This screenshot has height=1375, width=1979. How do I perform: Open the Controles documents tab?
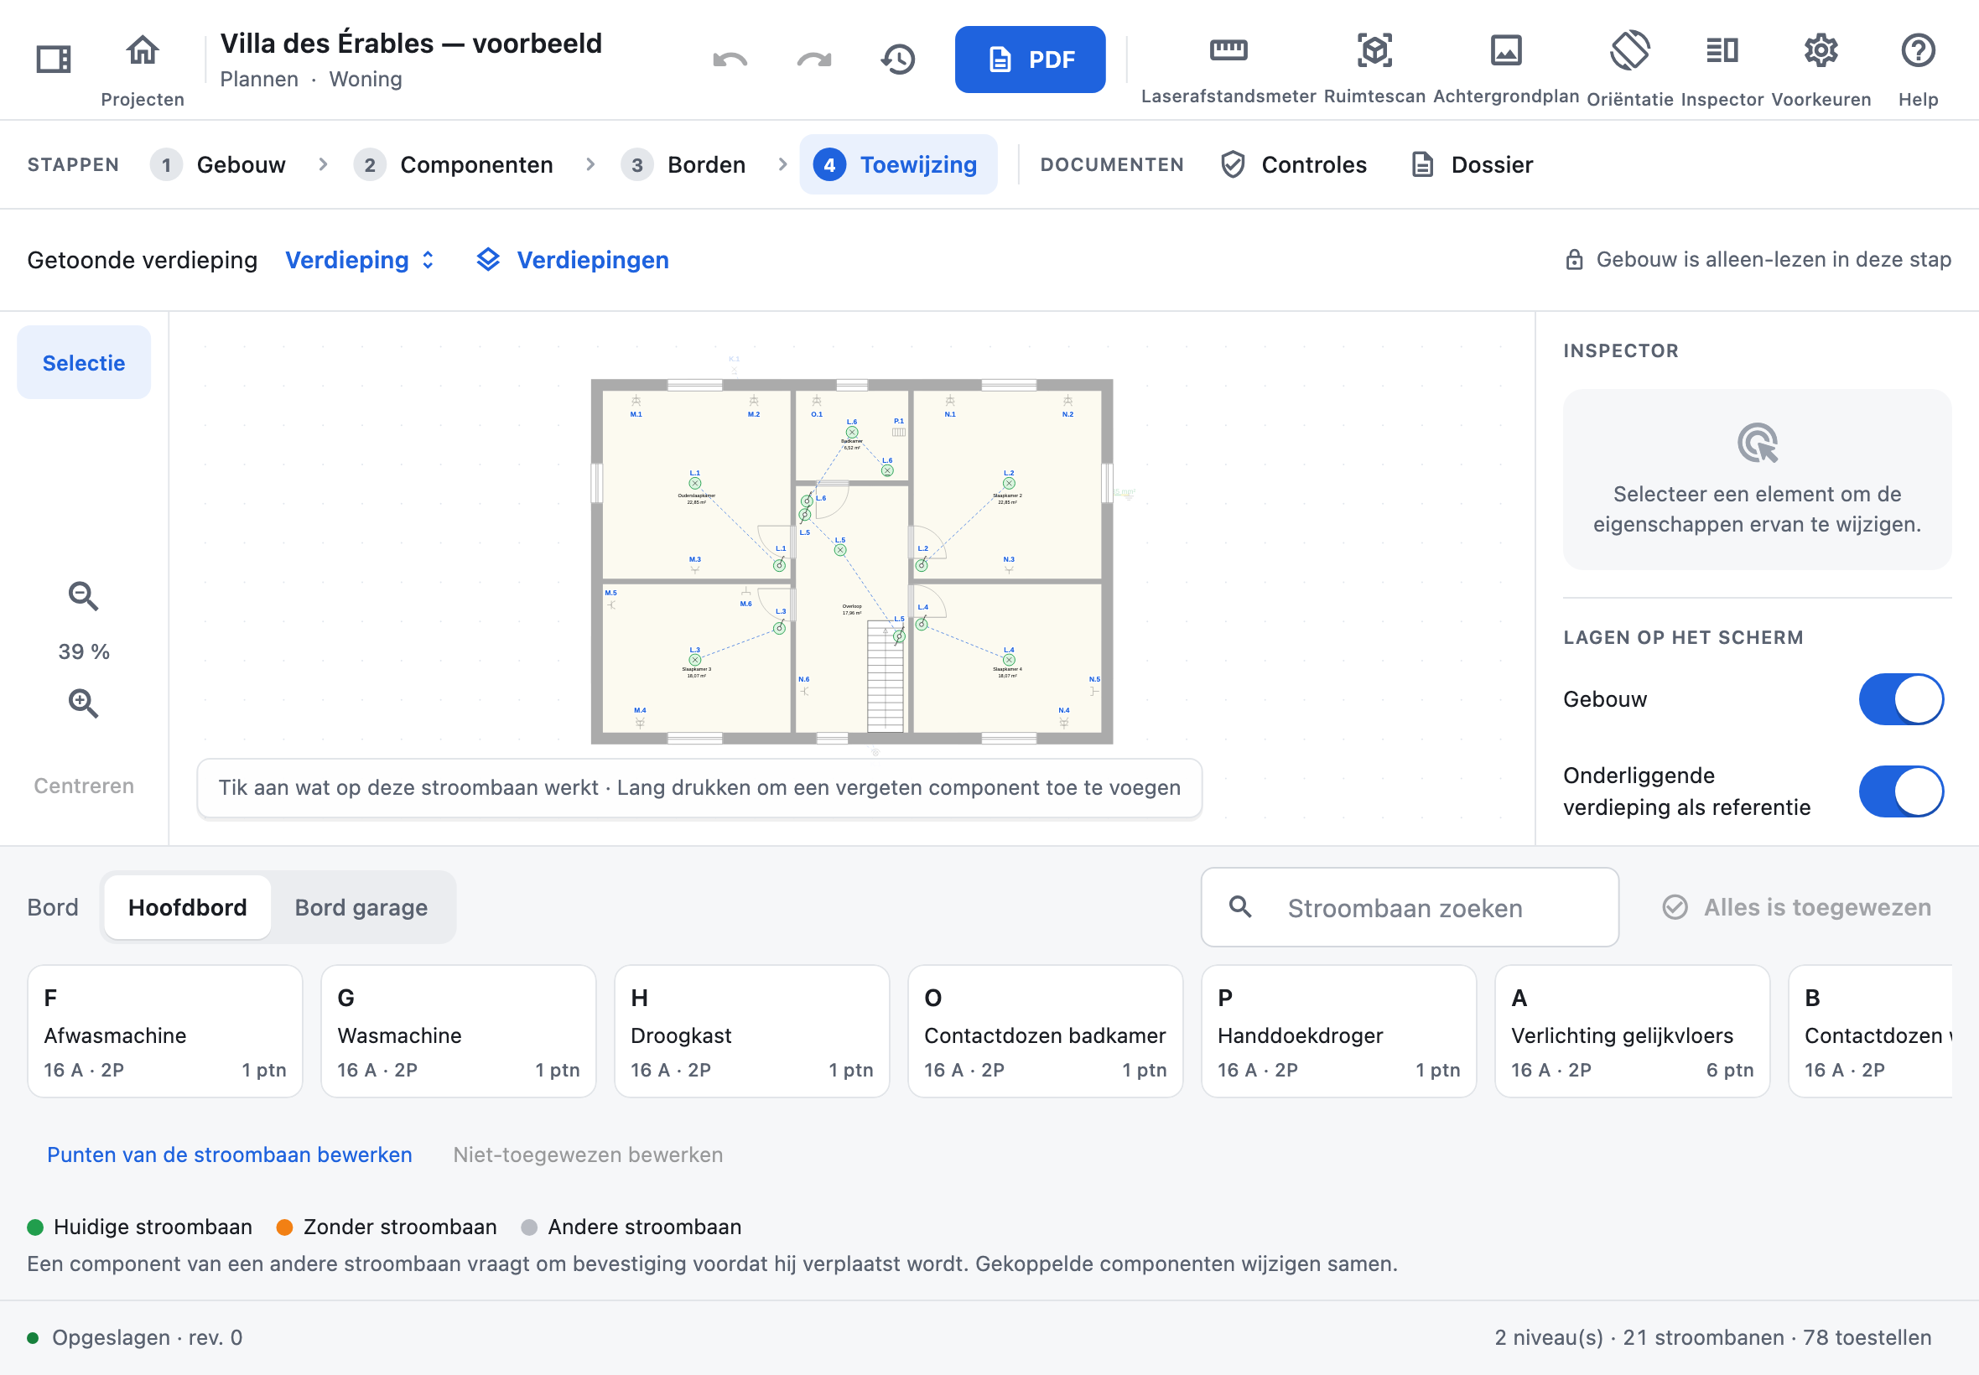[1293, 164]
